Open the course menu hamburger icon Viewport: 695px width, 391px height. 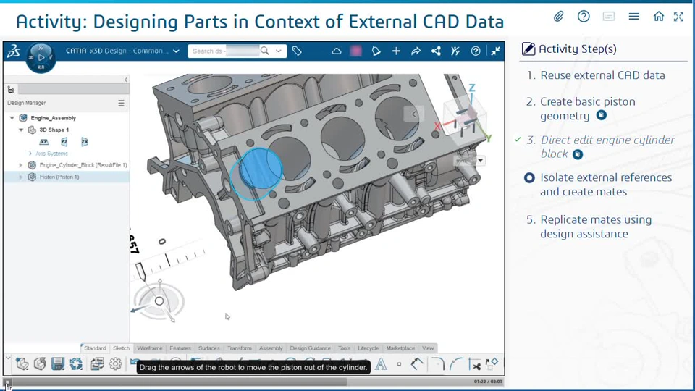[634, 17]
